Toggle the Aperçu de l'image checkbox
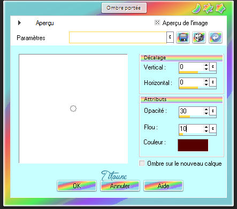237x209 pixels. [x=157, y=22]
